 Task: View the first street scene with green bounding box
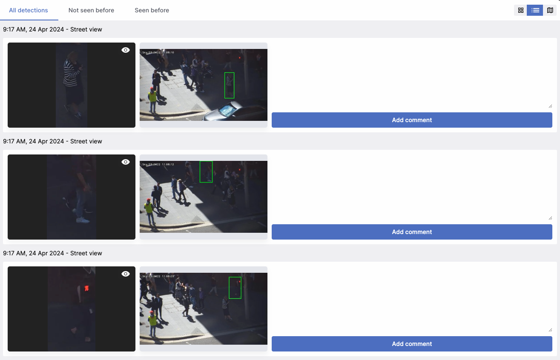click(x=203, y=85)
